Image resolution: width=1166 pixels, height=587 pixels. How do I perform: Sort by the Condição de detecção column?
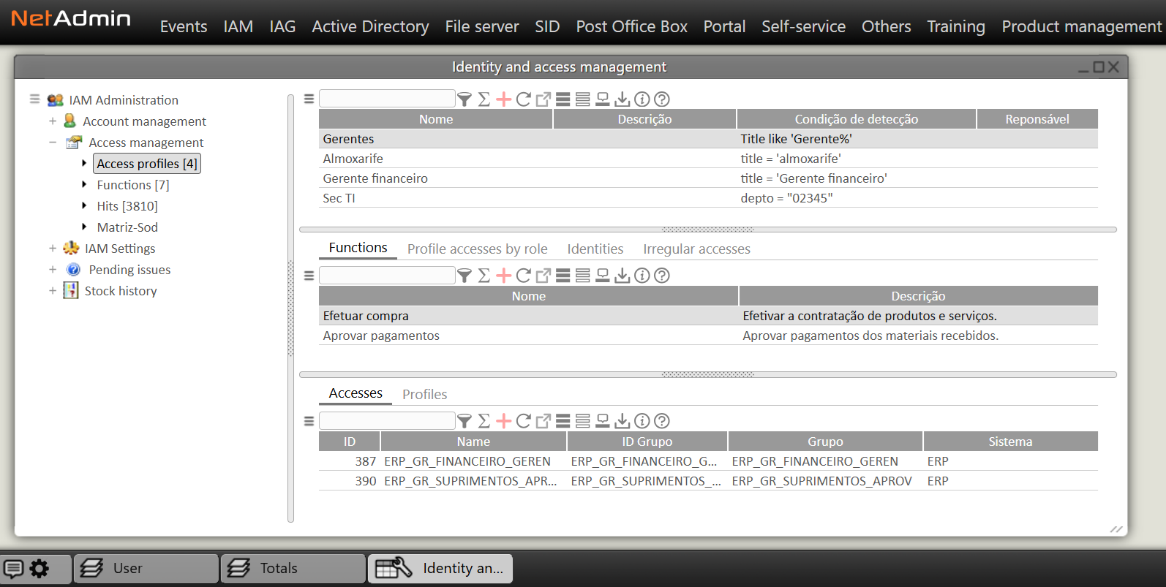(857, 119)
